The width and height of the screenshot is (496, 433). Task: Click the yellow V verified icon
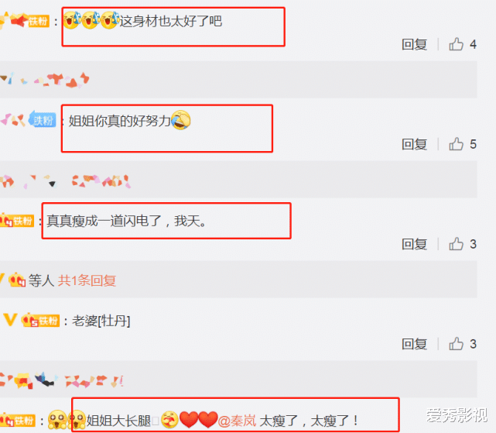click(10, 320)
